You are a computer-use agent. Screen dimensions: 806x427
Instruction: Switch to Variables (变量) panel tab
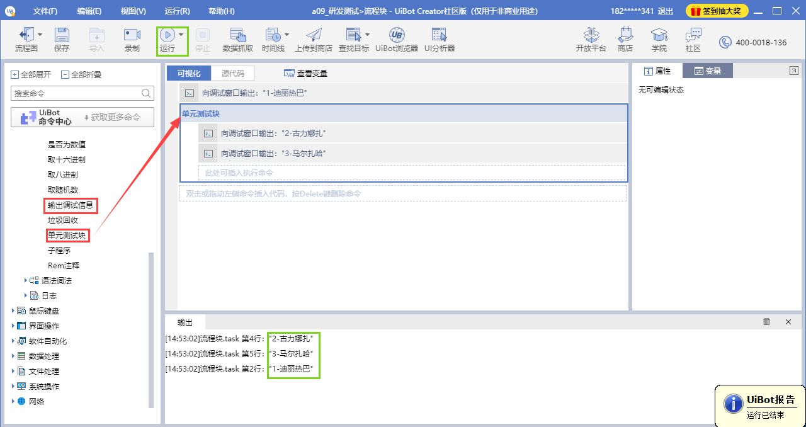tap(708, 71)
